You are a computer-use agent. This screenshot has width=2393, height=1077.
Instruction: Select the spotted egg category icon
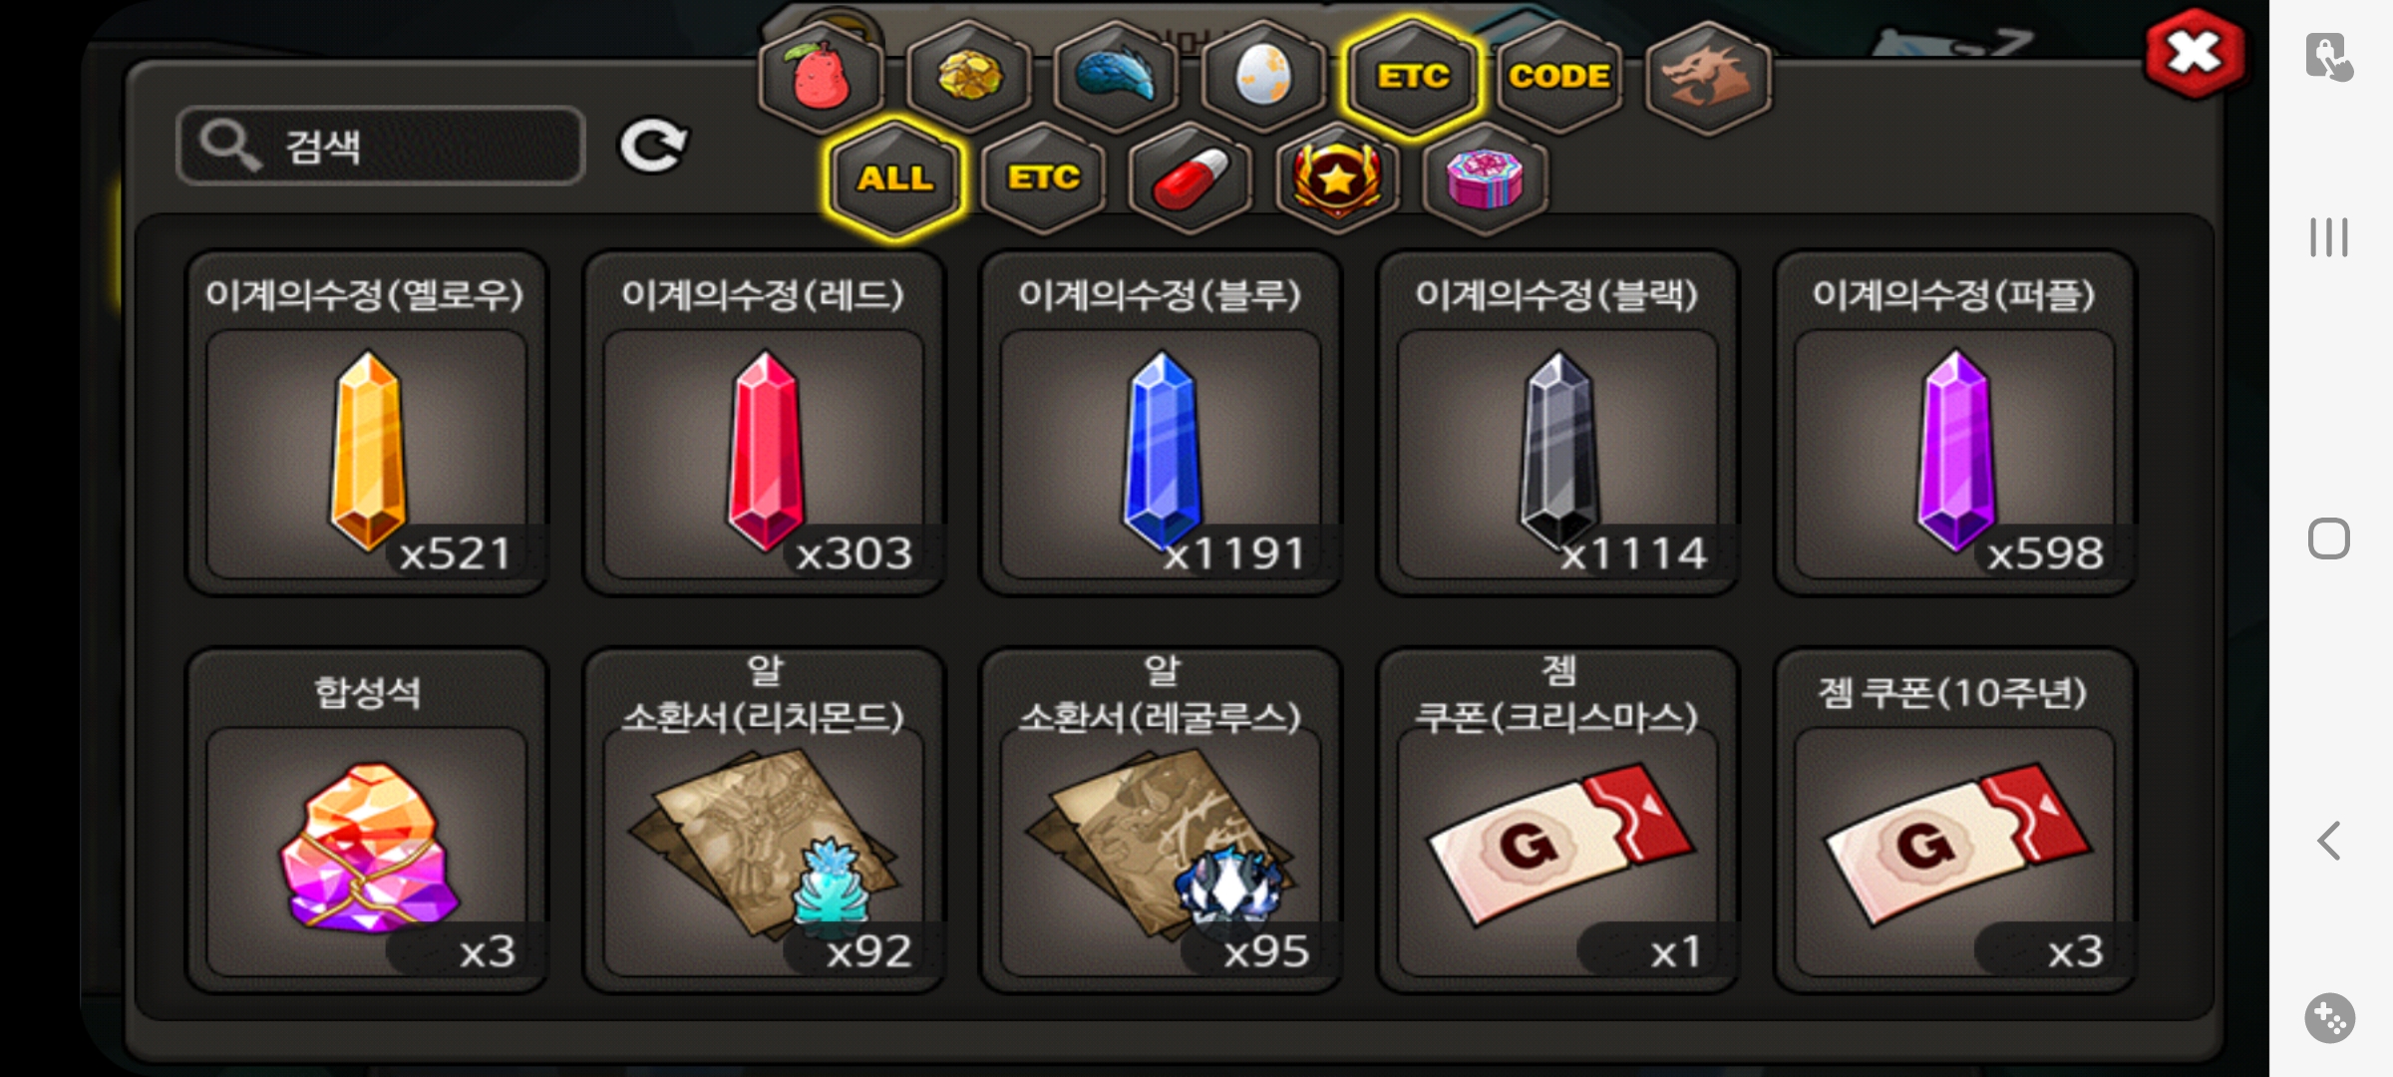coord(1263,77)
